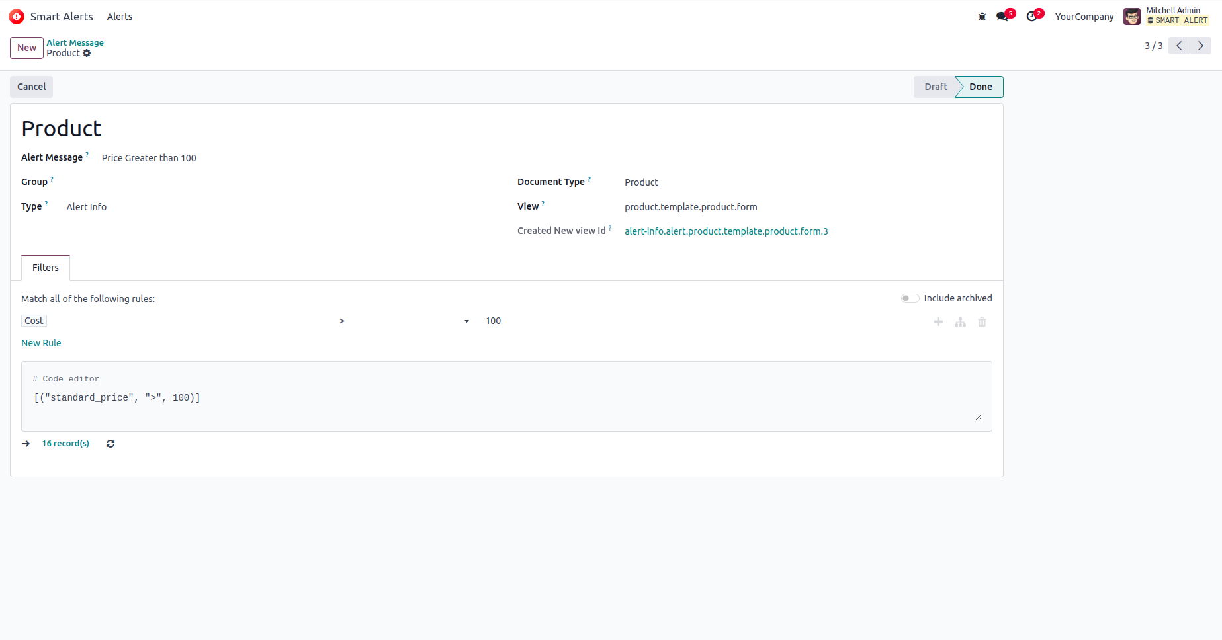This screenshot has height=640, width=1222.
Task: Click help mark beside Created New view Id
Action: (x=610, y=228)
